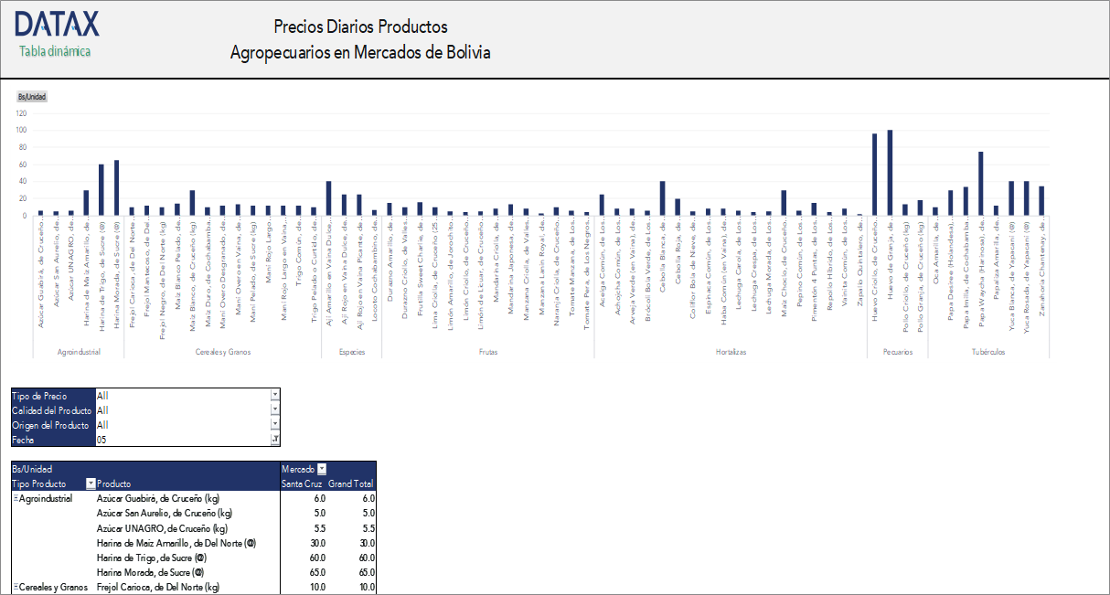
Task: Select the Santa Cruz column header
Action: (x=301, y=483)
